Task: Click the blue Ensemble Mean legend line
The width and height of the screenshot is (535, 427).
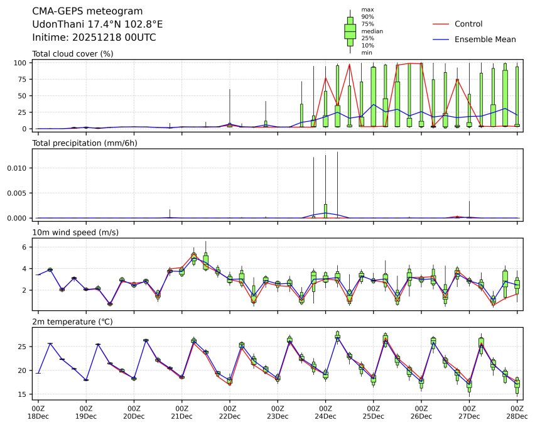Action: tap(441, 40)
